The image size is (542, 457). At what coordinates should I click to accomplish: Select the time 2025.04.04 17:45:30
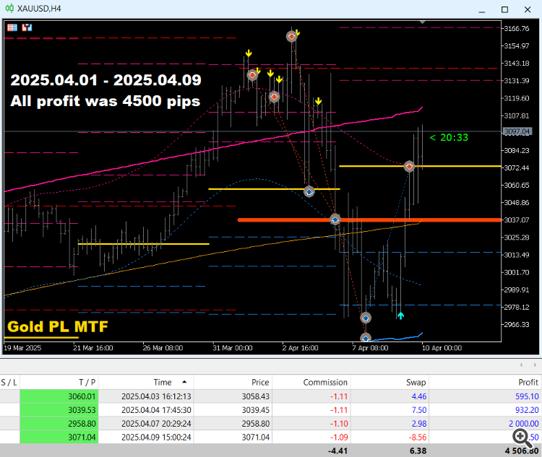(156, 410)
